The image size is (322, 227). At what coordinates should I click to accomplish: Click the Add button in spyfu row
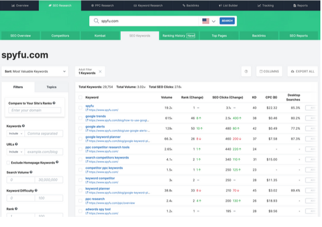[x=312, y=108]
